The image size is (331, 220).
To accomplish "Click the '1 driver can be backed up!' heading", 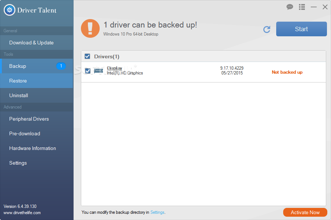I will click(x=150, y=25).
